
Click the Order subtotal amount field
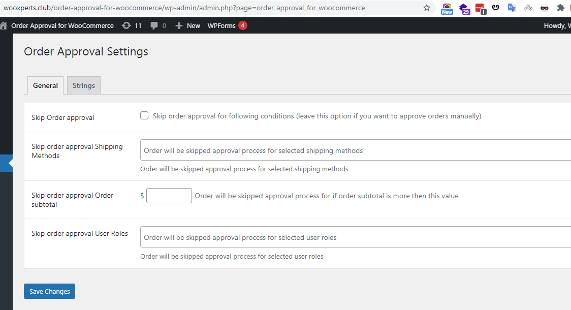[169, 196]
